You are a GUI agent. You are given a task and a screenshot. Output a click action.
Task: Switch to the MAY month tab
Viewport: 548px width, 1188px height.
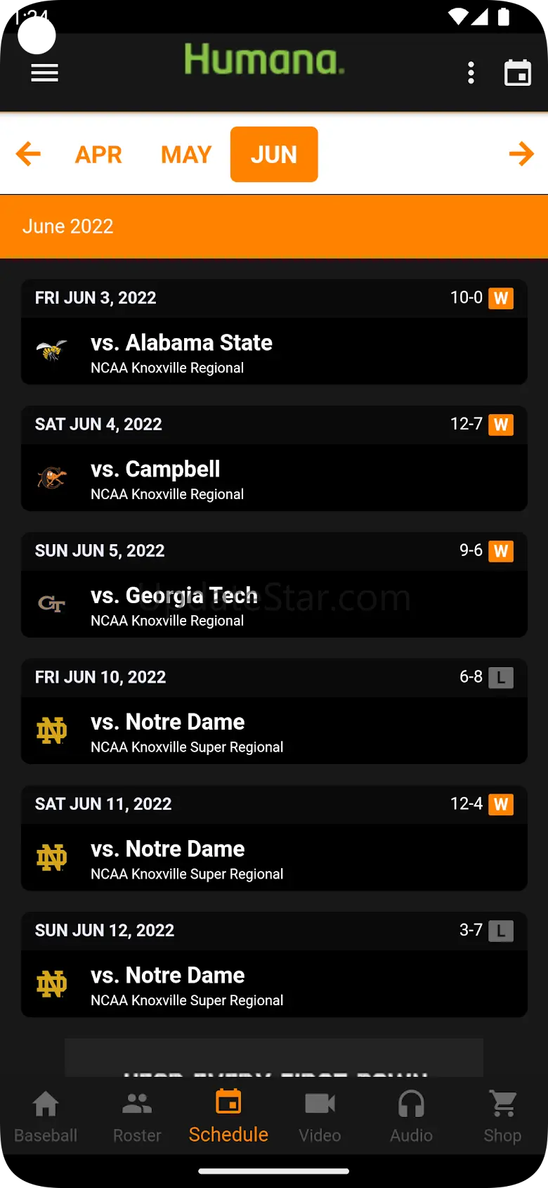186,155
